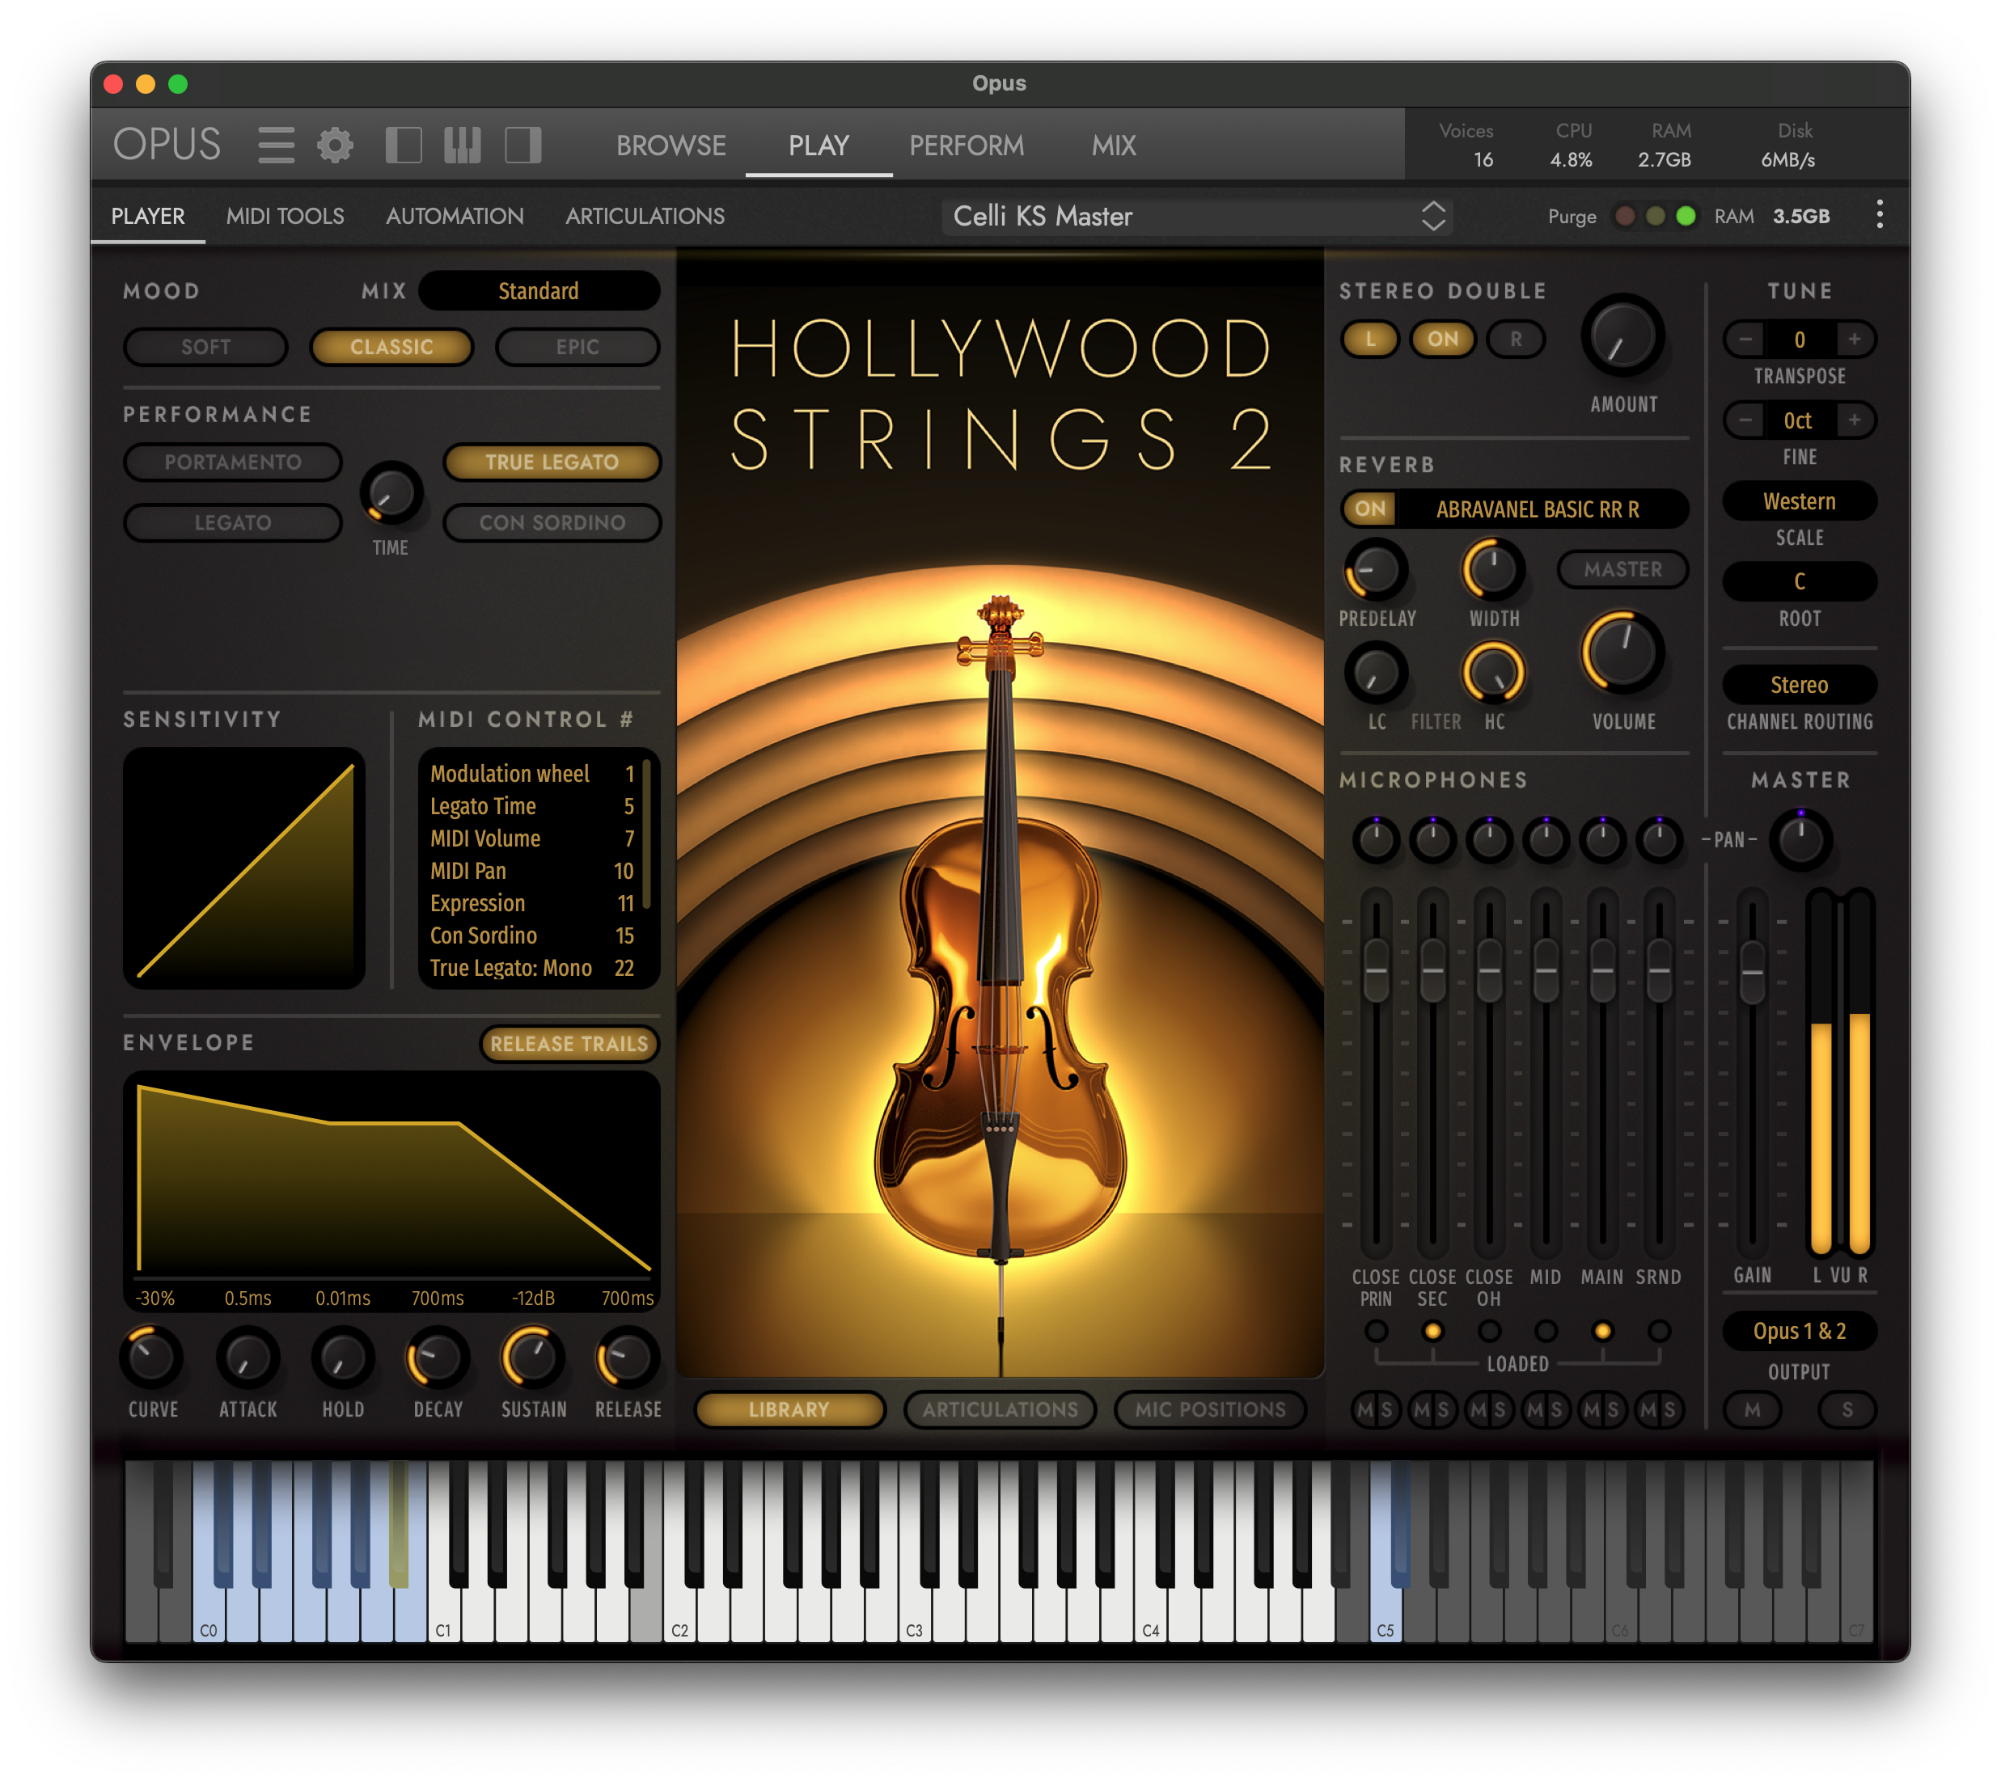
Task: Click the master Mute M button
Action: (x=1752, y=1409)
